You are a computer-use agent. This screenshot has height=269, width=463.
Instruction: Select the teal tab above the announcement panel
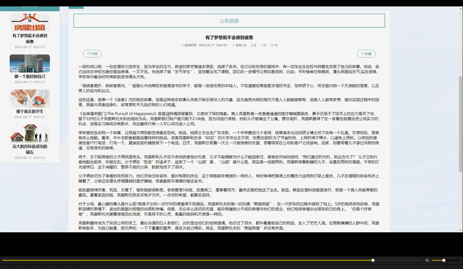pos(76,7)
